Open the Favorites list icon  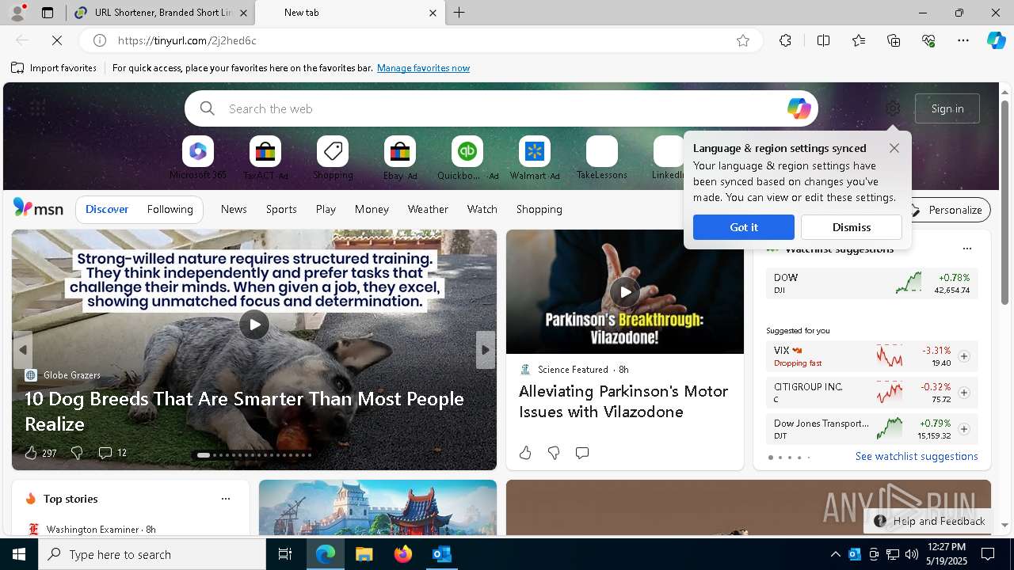pyautogui.click(x=859, y=40)
